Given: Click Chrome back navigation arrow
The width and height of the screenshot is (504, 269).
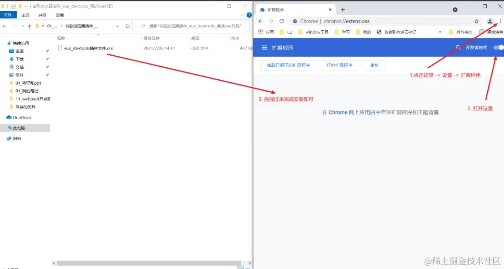Looking at the screenshot, I should tap(261, 21).
